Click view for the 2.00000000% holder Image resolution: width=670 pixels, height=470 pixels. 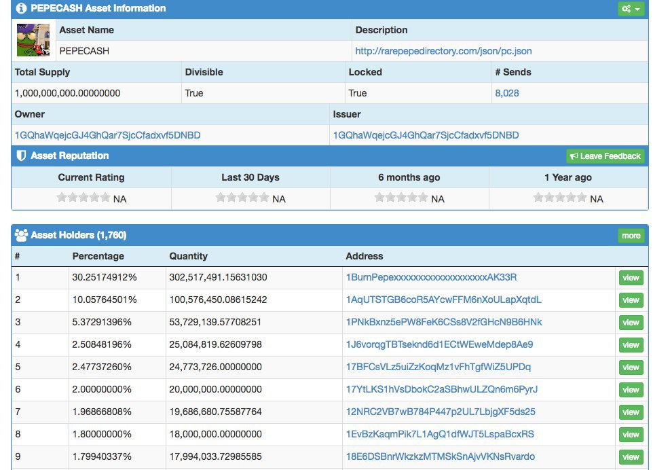click(631, 390)
